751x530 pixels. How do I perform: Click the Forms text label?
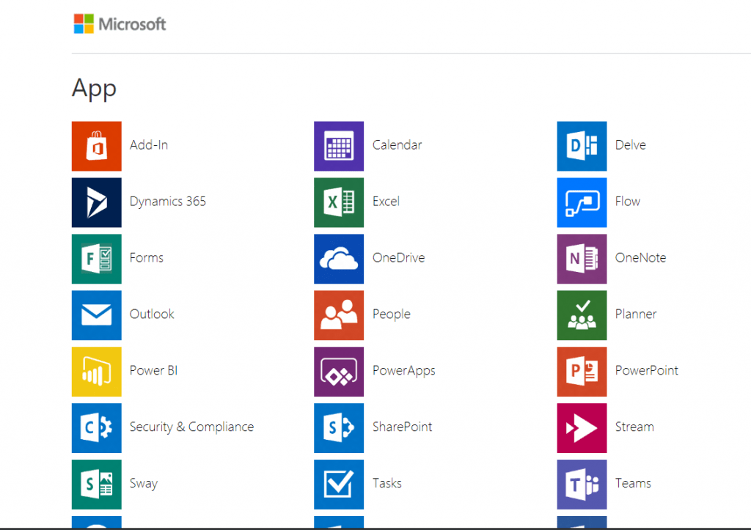(x=146, y=258)
